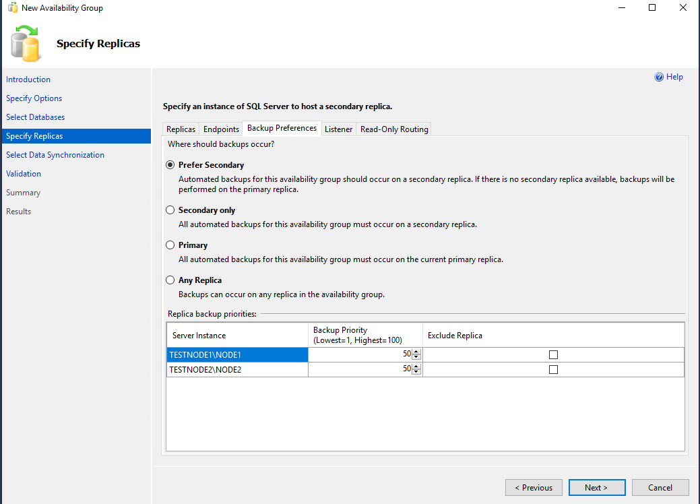Increase backup priority for TESTNODE2\NODE2
This screenshot has width=700, height=504.
coord(416,367)
